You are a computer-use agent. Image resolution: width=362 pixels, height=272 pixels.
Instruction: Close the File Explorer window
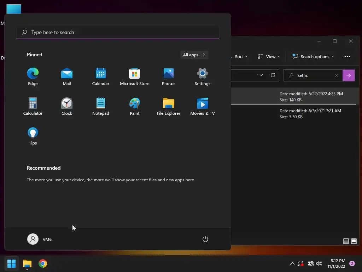click(x=351, y=41)
